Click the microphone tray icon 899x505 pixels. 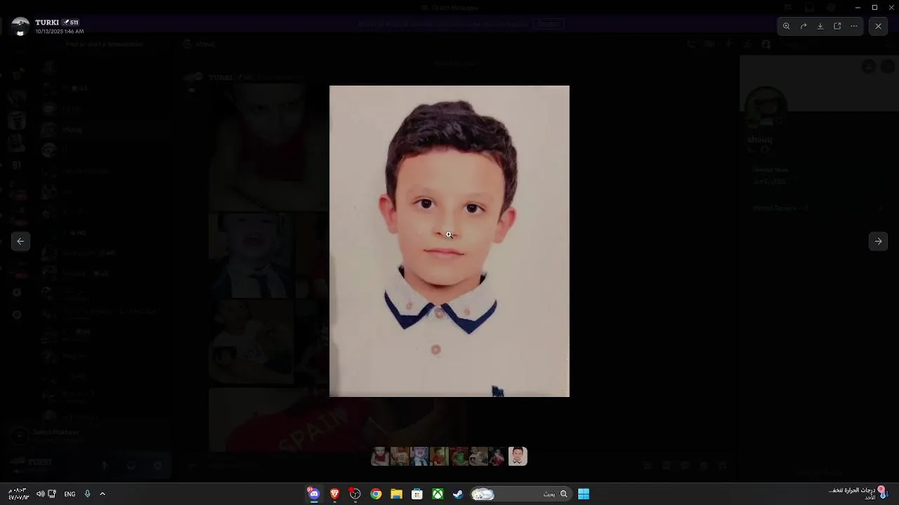click(x=87, y=494)
